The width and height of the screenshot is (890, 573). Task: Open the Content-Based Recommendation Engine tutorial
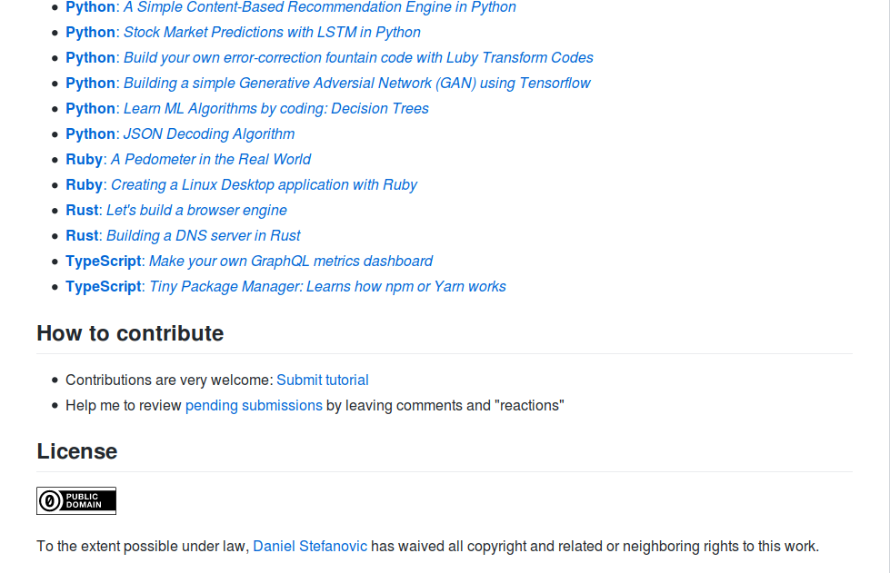(x=320, y=7)
